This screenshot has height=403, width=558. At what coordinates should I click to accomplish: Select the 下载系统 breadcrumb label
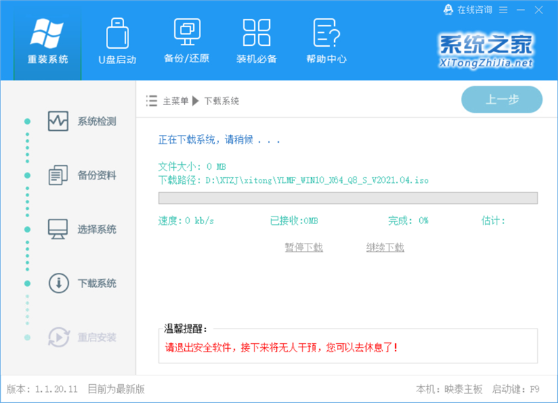(223, 101)
